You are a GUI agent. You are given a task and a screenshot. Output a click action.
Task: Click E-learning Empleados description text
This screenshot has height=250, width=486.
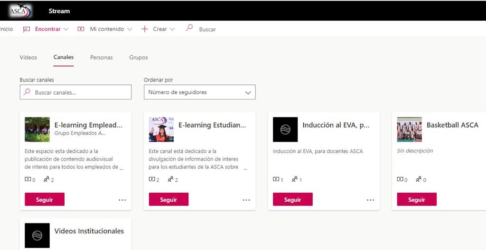tap(74, 159)
